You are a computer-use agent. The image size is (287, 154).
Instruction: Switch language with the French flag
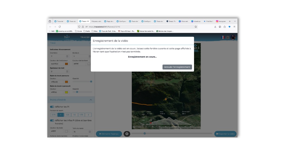coord(223,37)
